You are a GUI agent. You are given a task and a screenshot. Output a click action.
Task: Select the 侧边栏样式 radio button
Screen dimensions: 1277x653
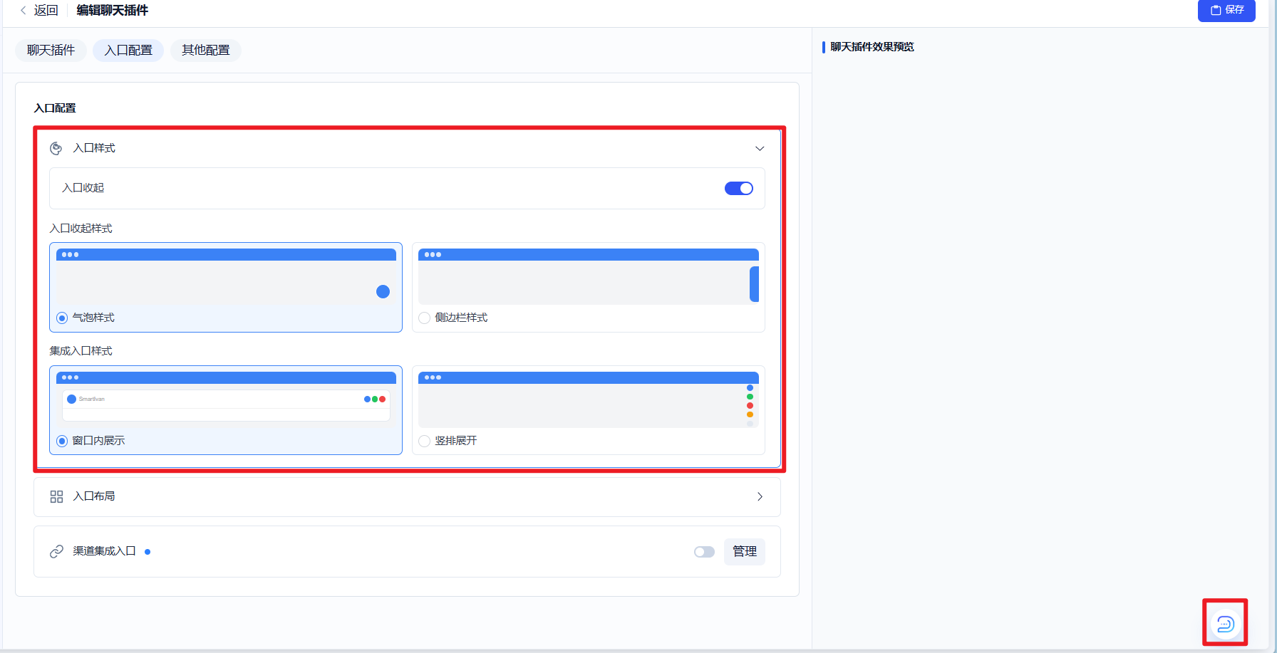tap(425, 318)
